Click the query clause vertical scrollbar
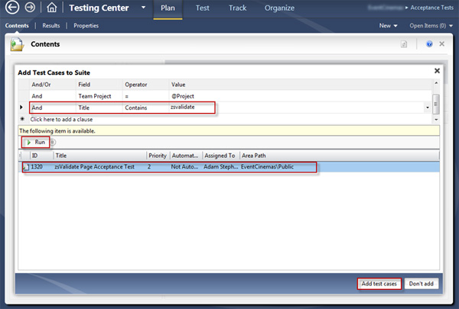Viewport: 459px width, 309px height. (435, 102)
